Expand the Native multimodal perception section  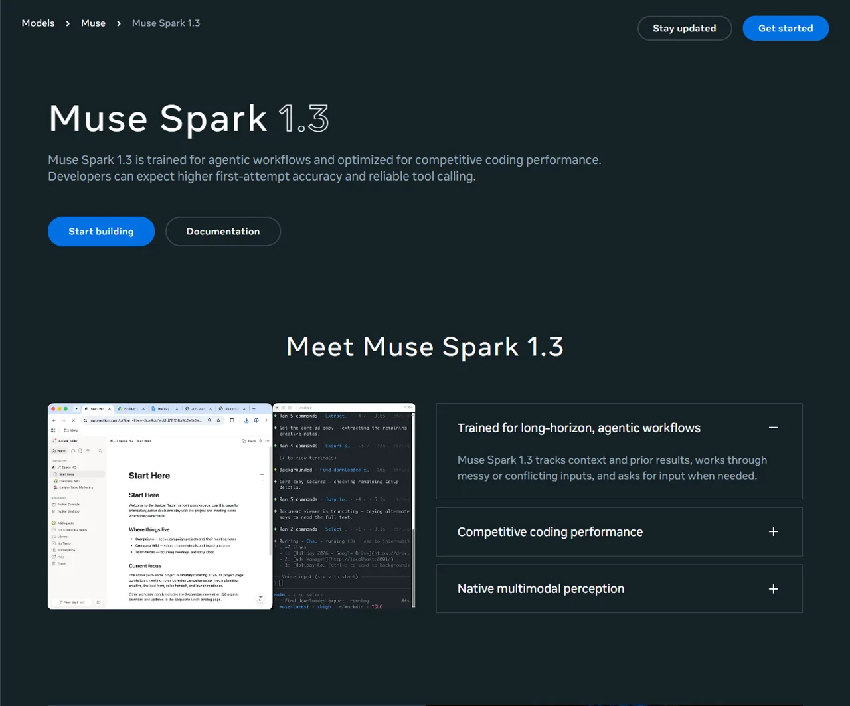[619, 588]
